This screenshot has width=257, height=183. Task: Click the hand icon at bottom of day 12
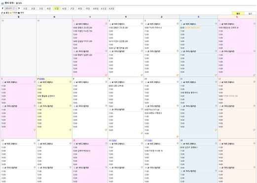[254, 130]
